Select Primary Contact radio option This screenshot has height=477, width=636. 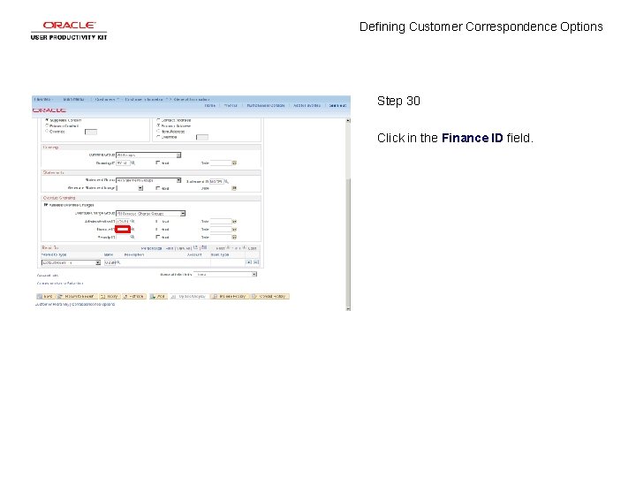[47, 125]
